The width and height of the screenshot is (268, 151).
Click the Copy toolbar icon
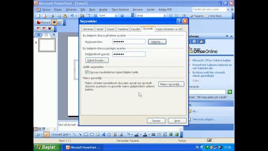59,16
